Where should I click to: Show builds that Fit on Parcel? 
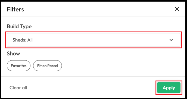click(x=48, y=66)
